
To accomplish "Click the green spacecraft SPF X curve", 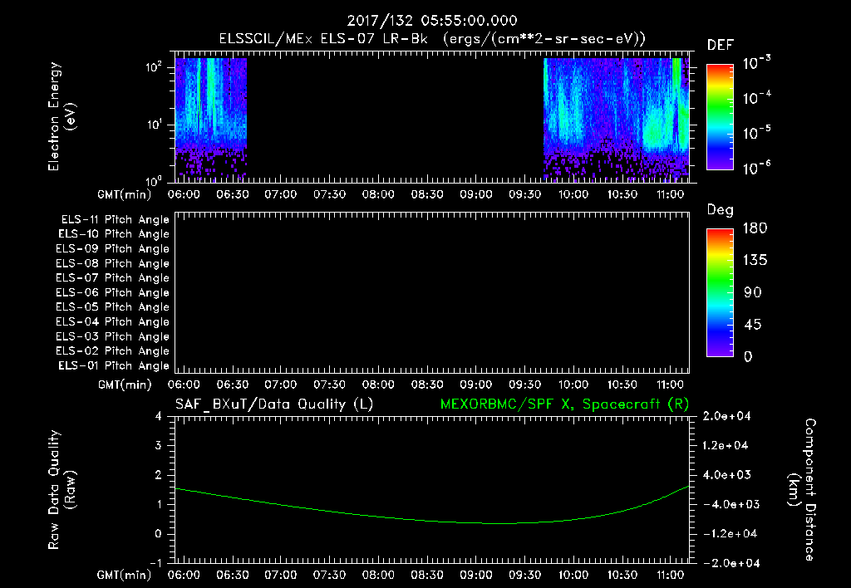I will 432,505.
